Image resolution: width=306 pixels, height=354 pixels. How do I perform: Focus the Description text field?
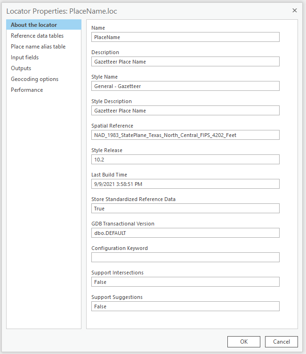tap(185, 62)
